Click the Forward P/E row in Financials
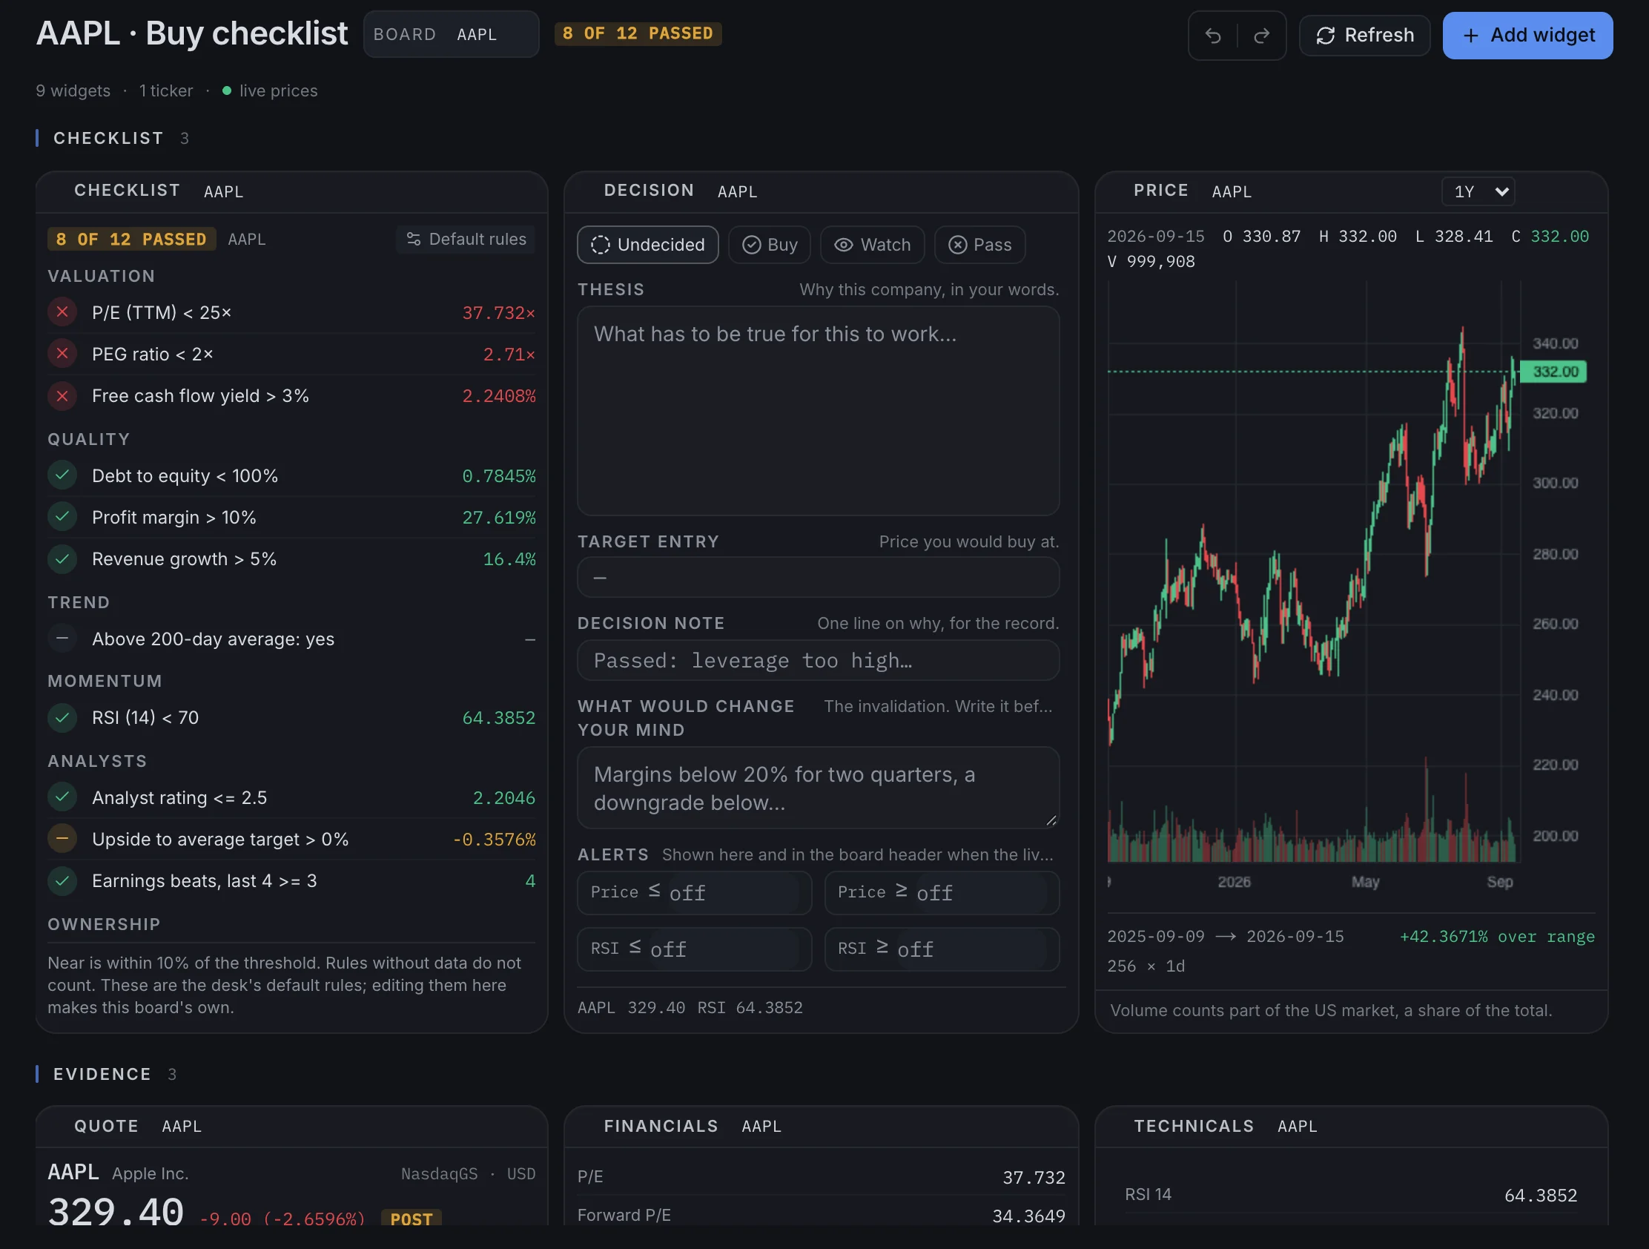This screenshot has height=1249, width=1649. (821, 1216)
